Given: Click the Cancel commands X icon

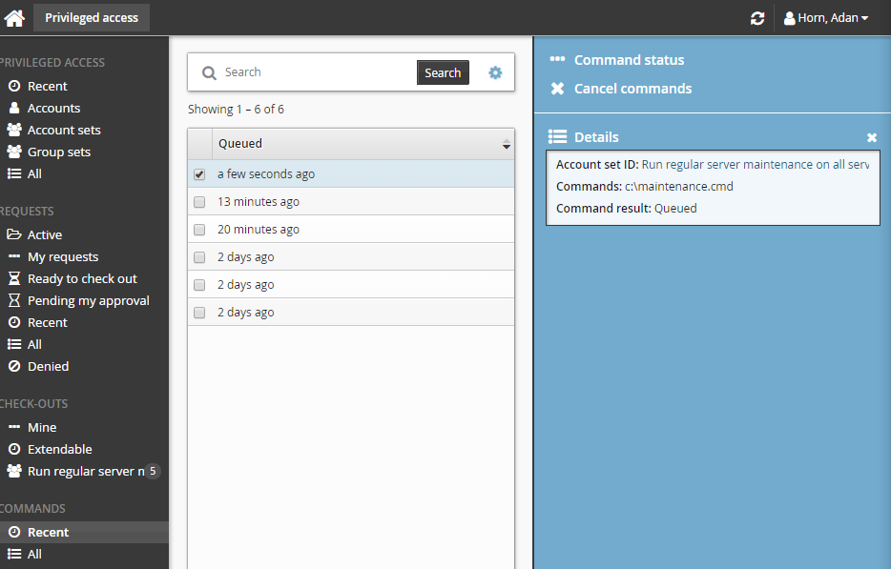Looking at the screenshot, I should pos(557,89).
